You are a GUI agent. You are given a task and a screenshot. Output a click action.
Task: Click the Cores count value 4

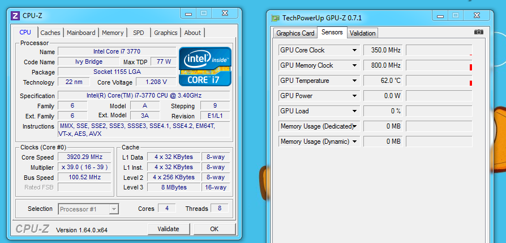(x=167, y=208)
